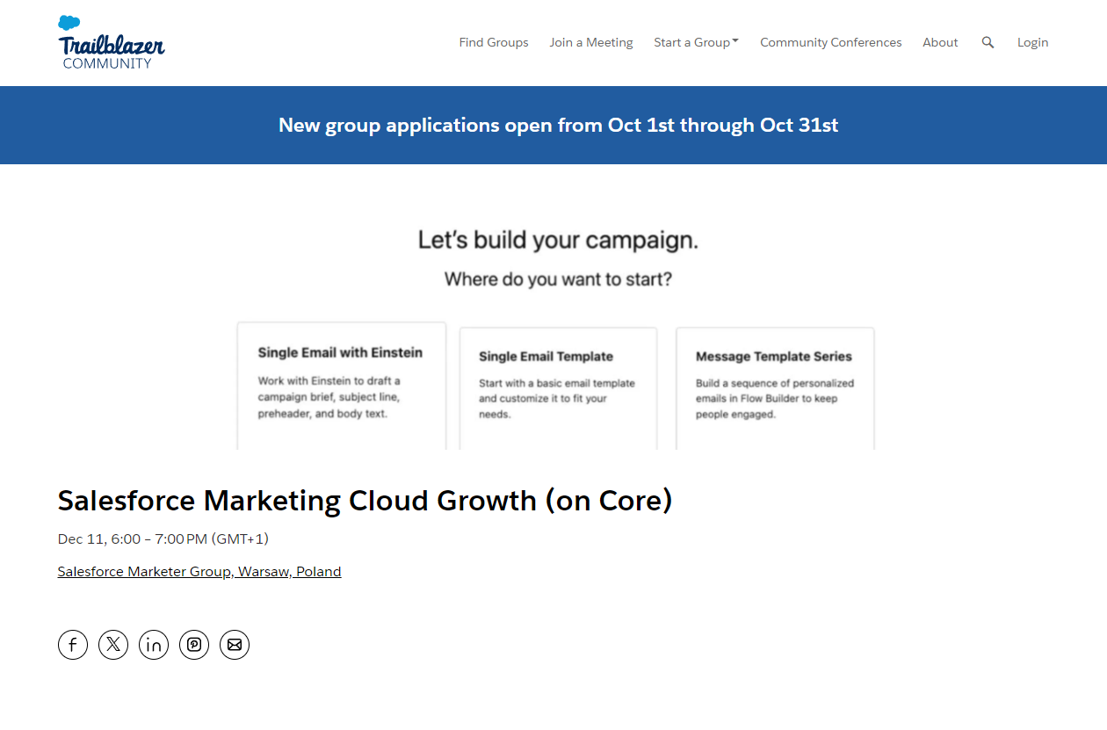This screenshot has height=730, width=1107.
Task: Open the About page
Action: click(x=940, y=42)
